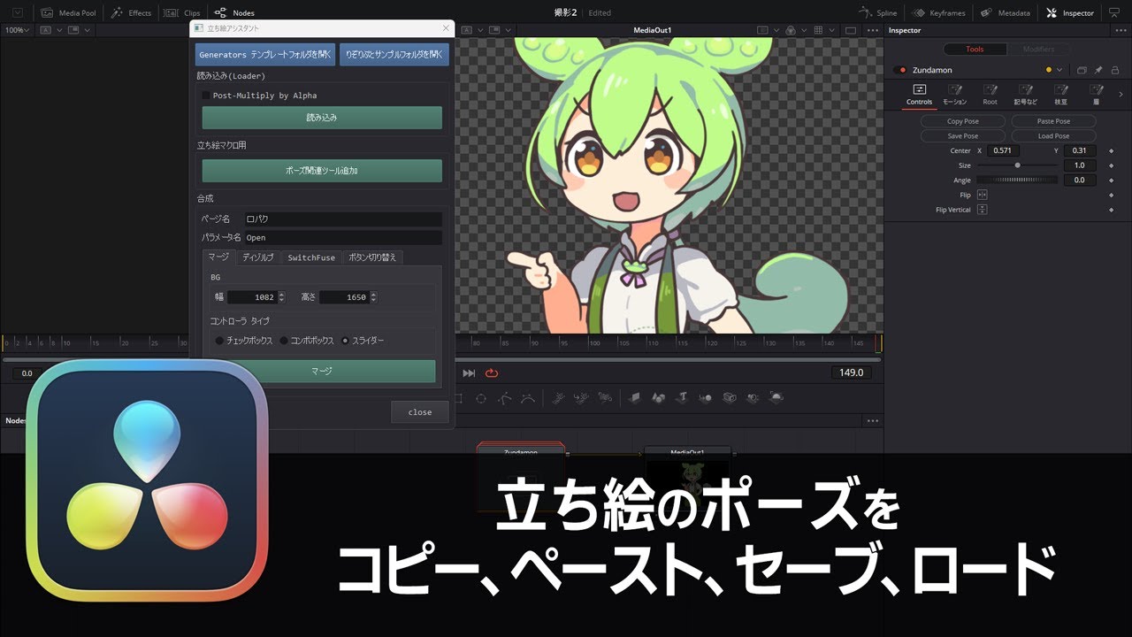Toggle keyframe diamond for Angle

click(1111, 180)
